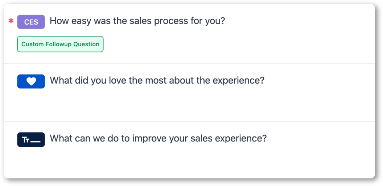Click the Tt letters in the dark badge

(x=26, y=140)
